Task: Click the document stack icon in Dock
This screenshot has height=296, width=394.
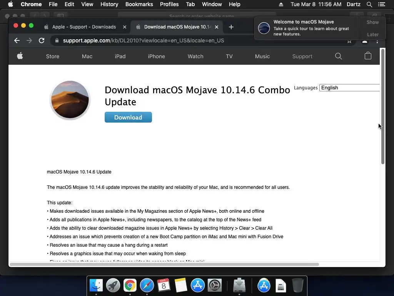Action: pyautogui.click(x=280, y=286)
